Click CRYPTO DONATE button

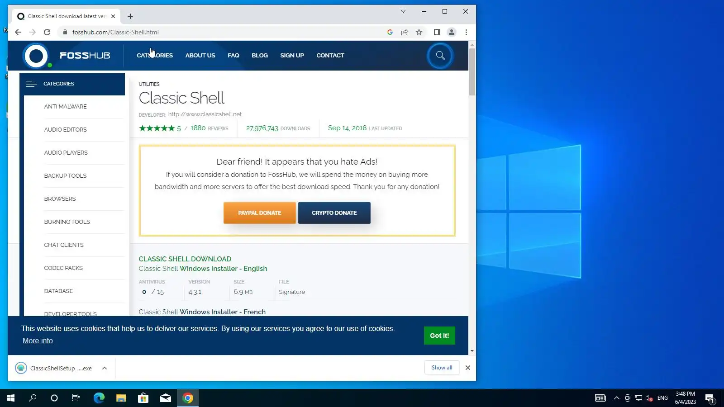coord(334,213)
